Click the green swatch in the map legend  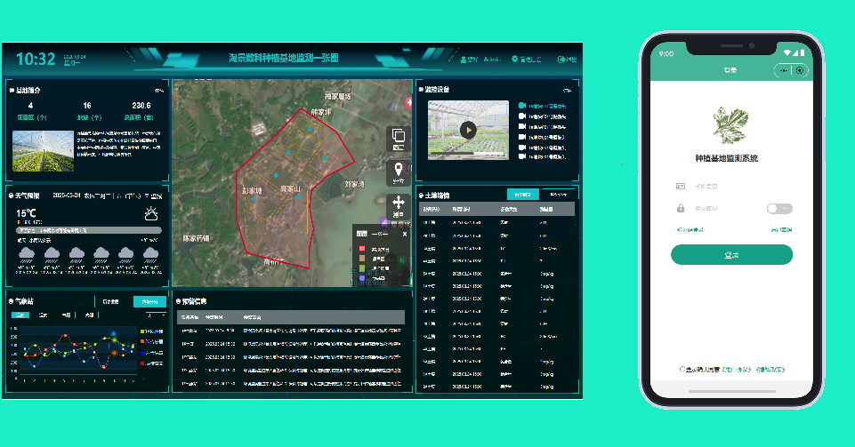click(361, 268)
